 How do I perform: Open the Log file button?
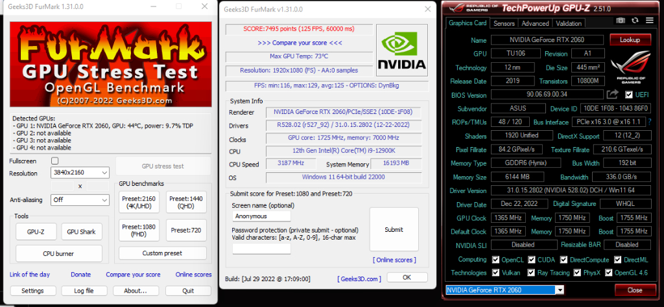(84, 291)
